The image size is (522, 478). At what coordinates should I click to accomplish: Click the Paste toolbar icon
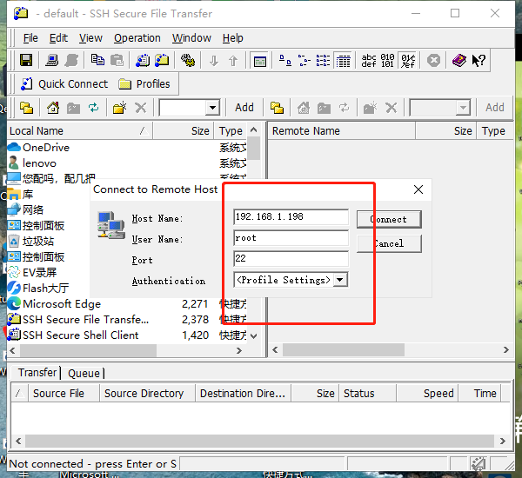point(117,61)
